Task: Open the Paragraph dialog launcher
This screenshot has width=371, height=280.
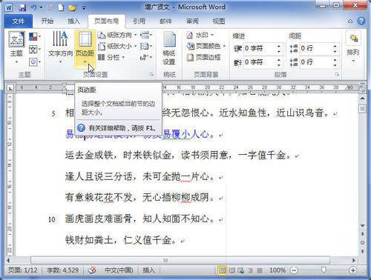Action: [x=337, y=74]
